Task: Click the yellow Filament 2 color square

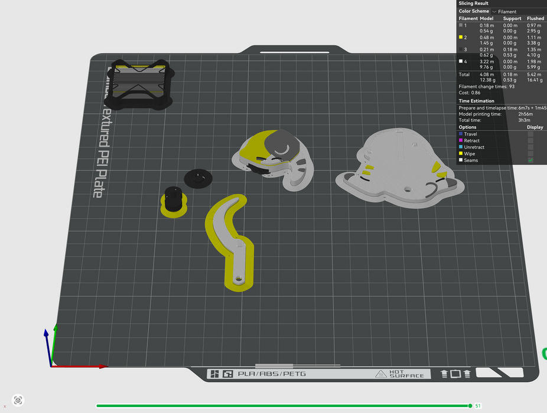Action: click(461, 37)
